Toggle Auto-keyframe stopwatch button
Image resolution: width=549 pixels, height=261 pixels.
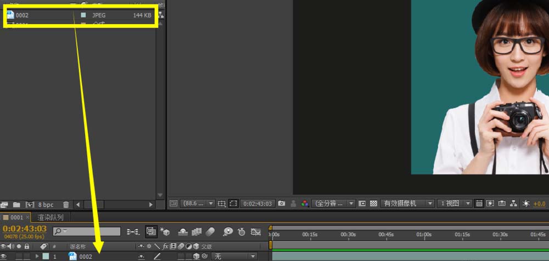(242, 231)
